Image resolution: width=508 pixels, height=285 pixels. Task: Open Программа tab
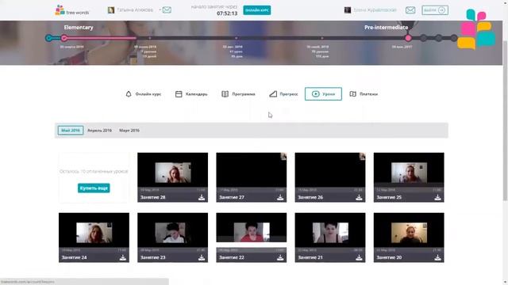(238, 94)
